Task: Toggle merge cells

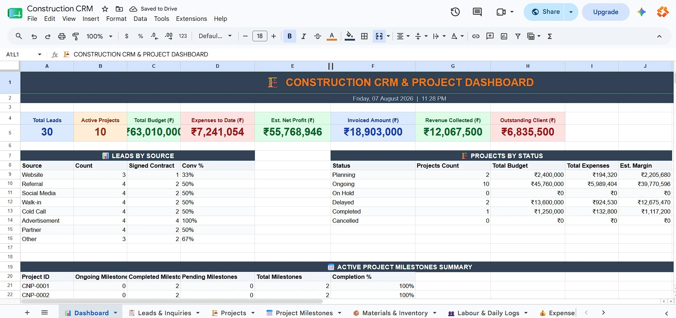Action: point(379,36)
